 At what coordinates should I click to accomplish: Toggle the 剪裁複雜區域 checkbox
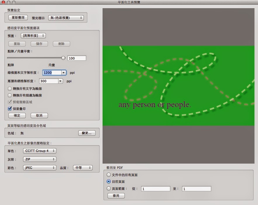click(x=10, y=102)
